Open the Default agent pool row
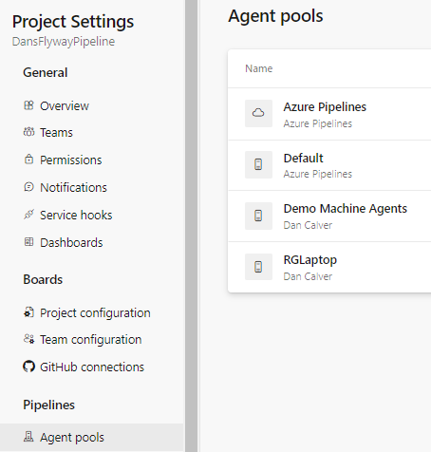This screenshot has width=431, height=452. (x=329, y=165)
